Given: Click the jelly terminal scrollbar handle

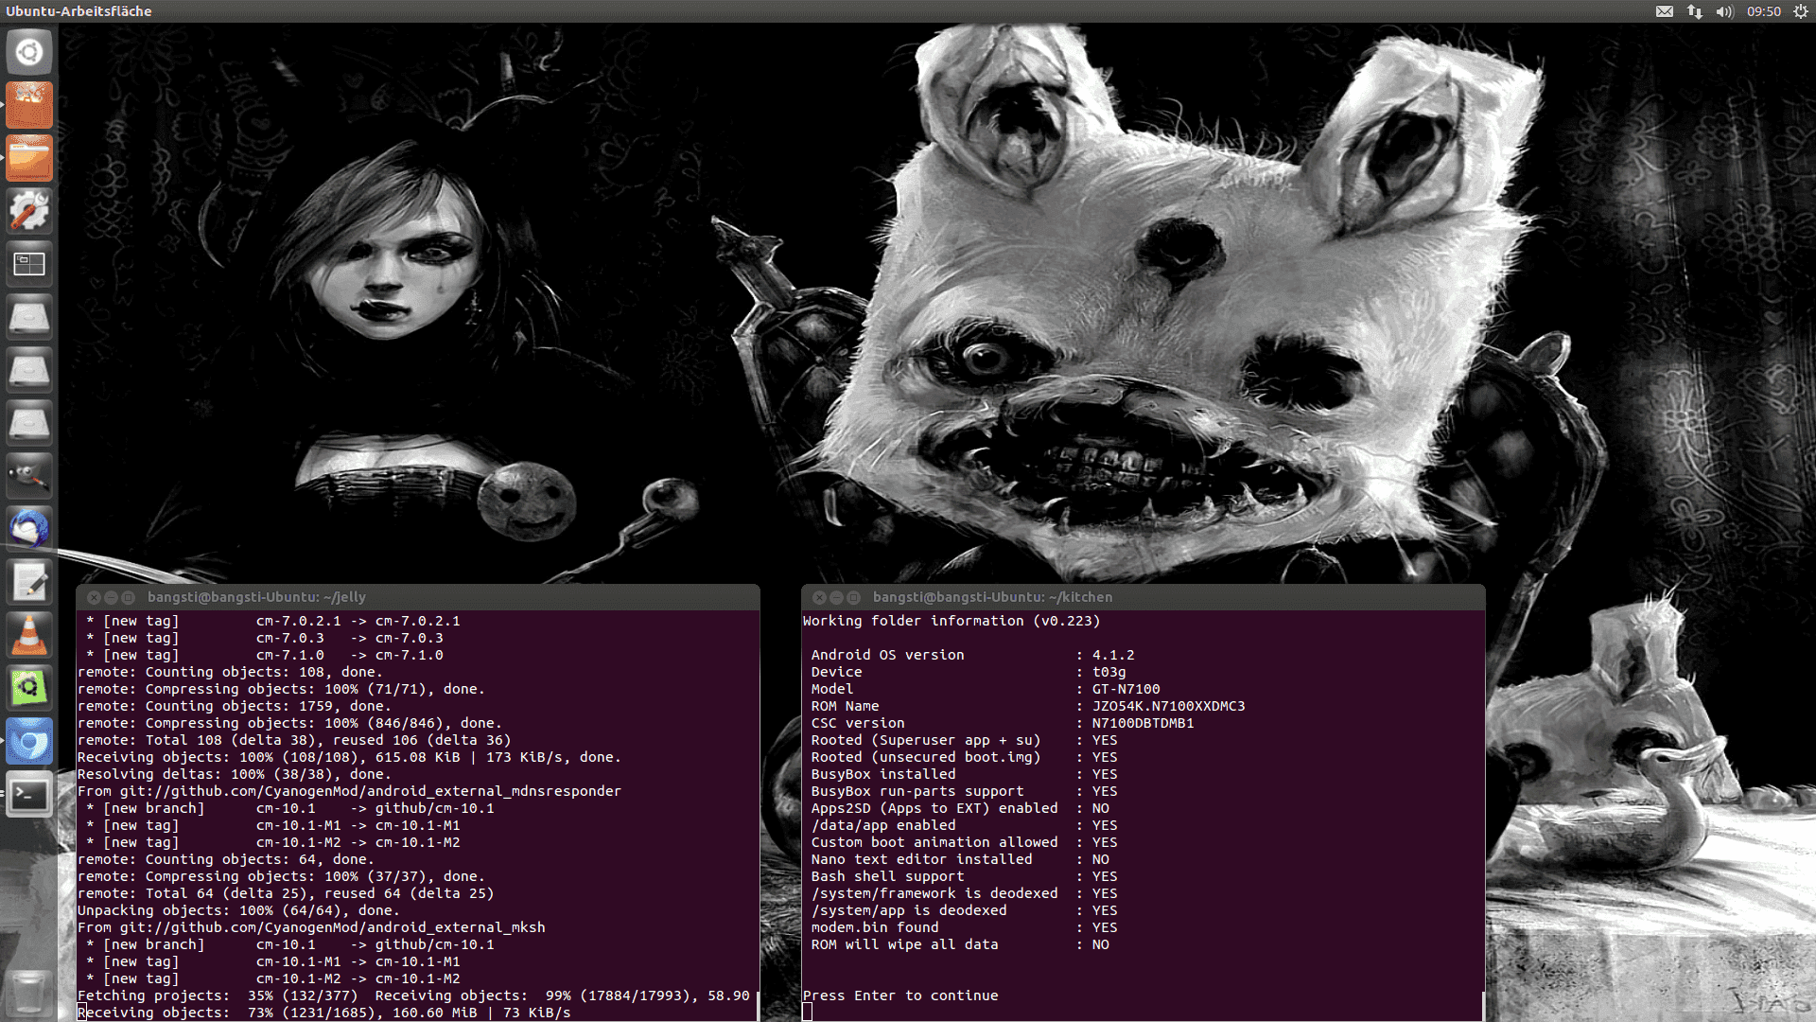Looking at the screenshot, I should pyautogui.click(x=758, y=1006).
